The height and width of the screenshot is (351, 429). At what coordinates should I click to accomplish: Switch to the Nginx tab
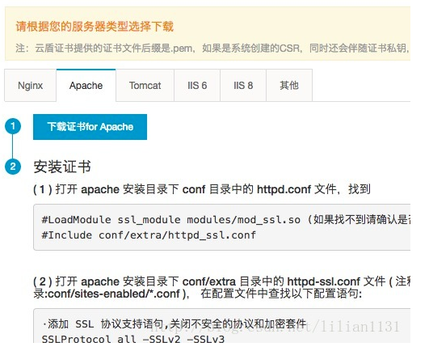(x=31, y=86)
